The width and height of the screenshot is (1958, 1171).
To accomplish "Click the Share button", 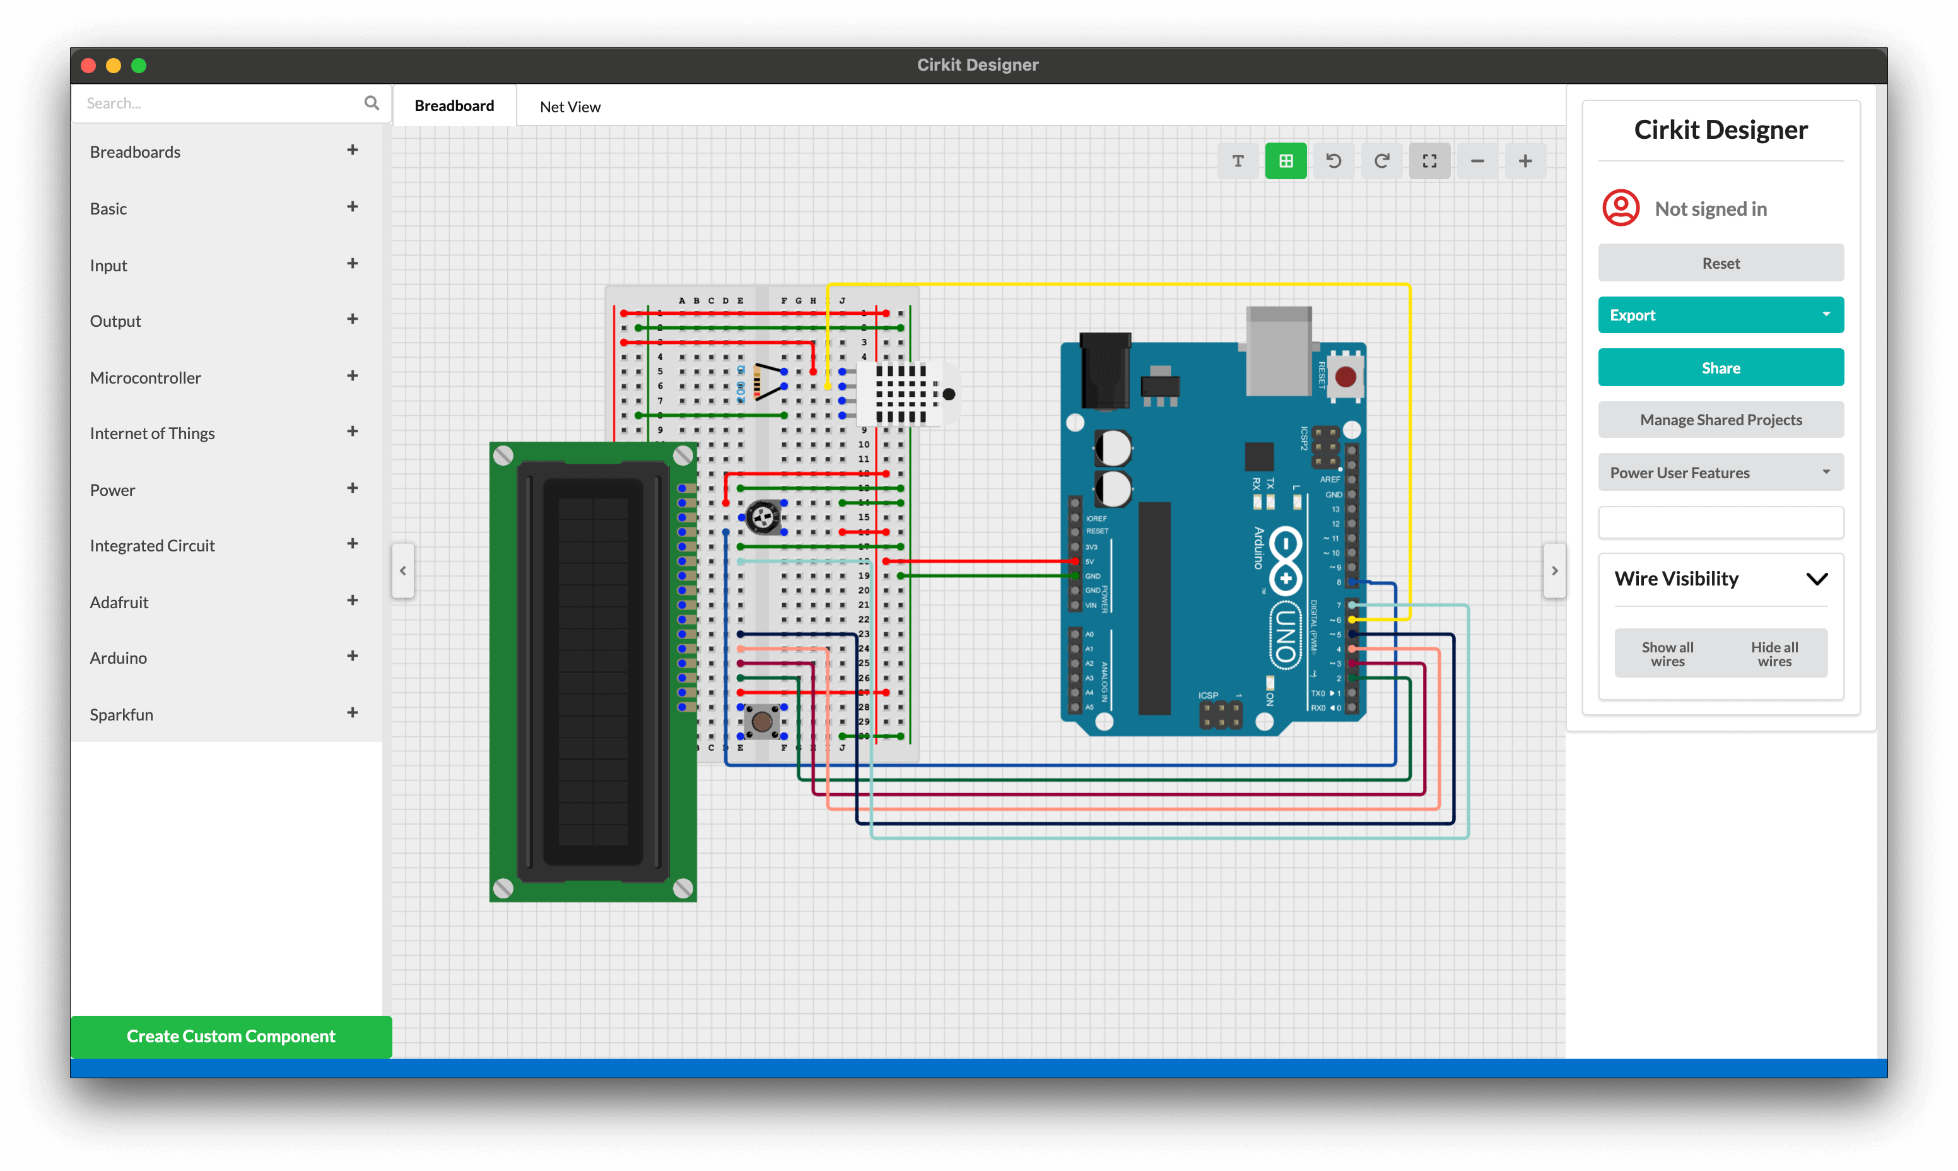I will 1721,368.
